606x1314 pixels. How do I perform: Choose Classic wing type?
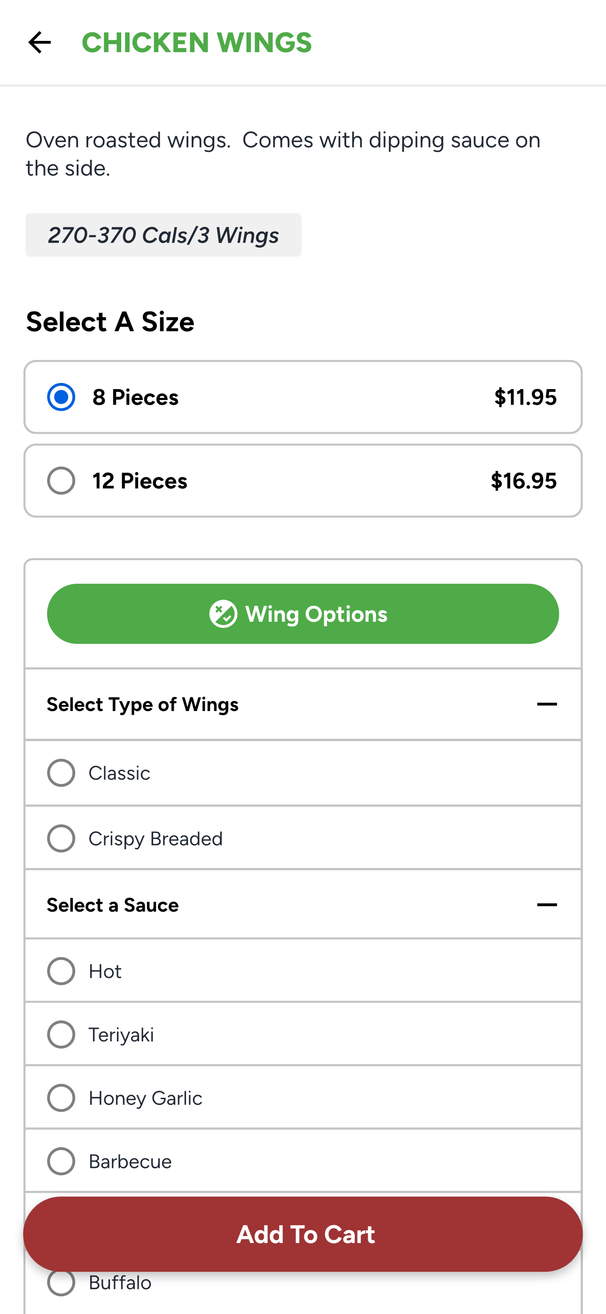pos(303,773)
